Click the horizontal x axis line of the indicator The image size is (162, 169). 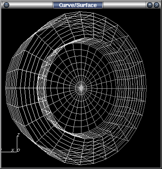click(9, 152)
